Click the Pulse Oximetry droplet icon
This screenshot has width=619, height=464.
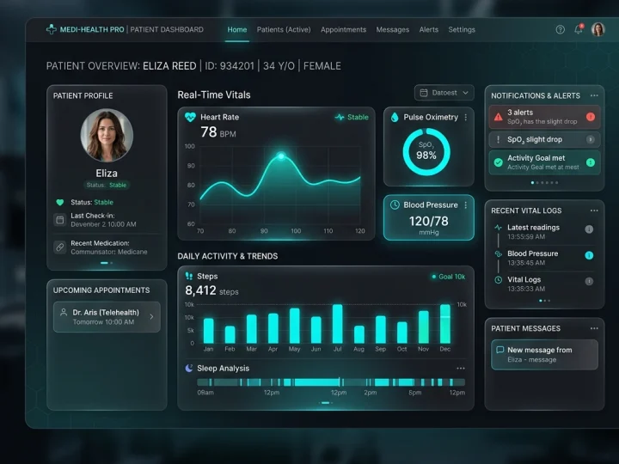point(395,117)
